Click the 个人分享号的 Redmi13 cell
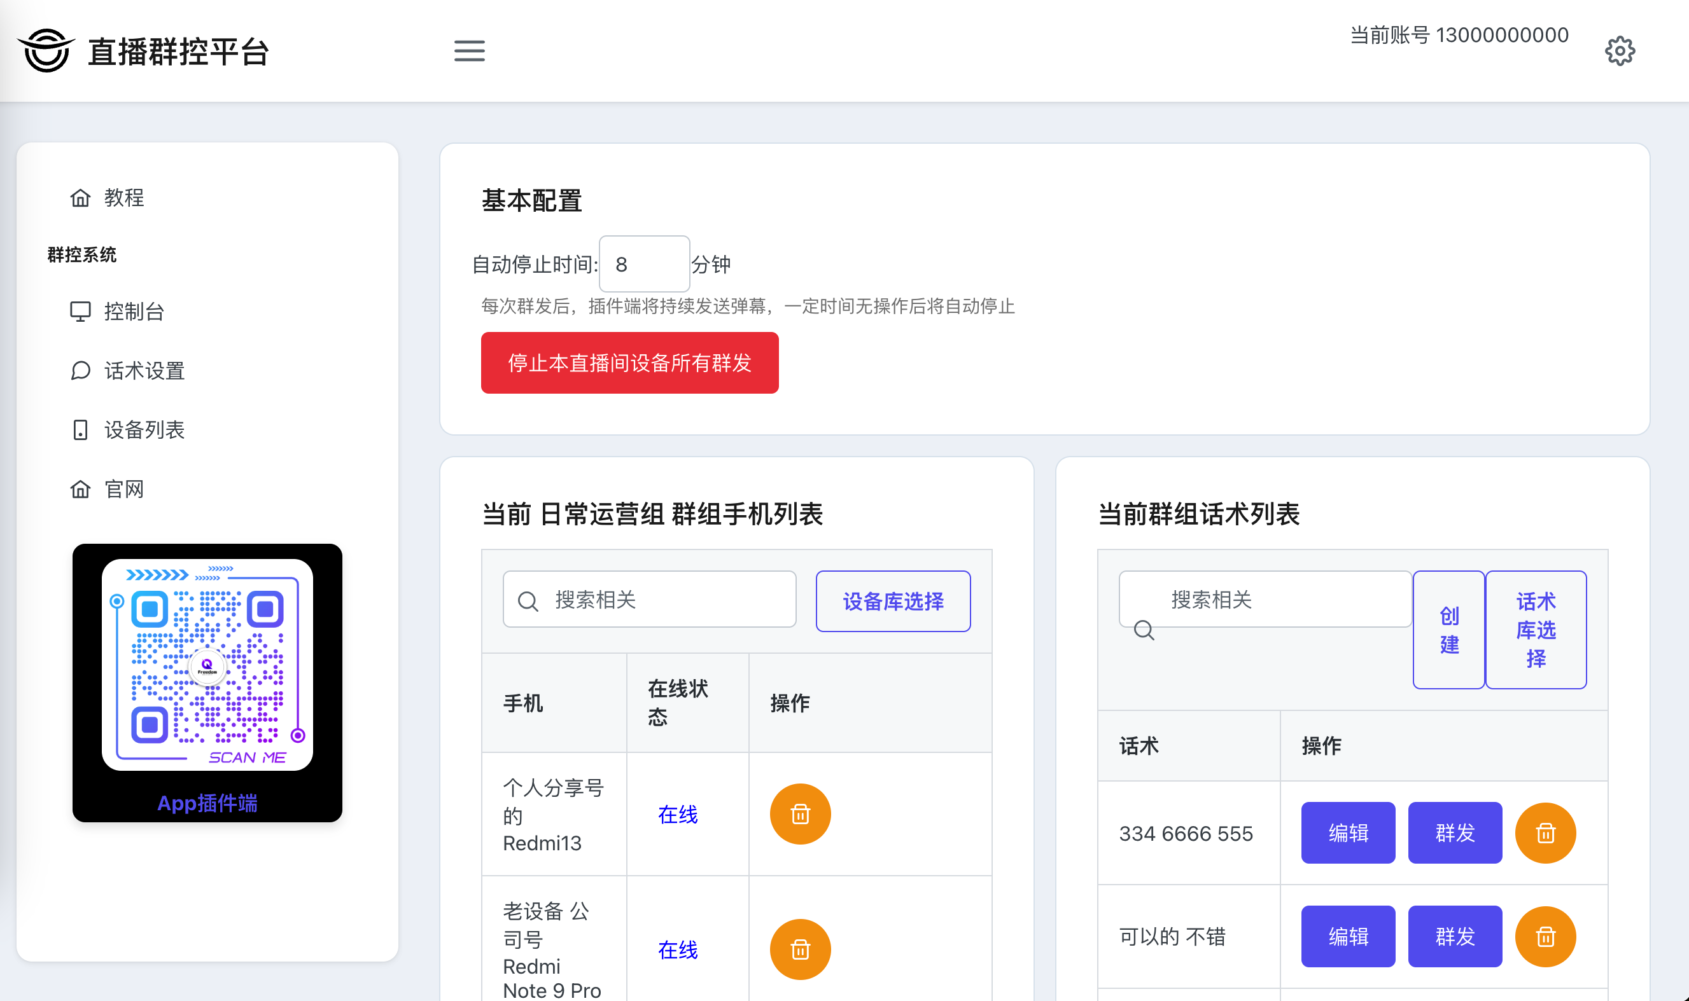The image size is (1689, 1001). (554, 814)
